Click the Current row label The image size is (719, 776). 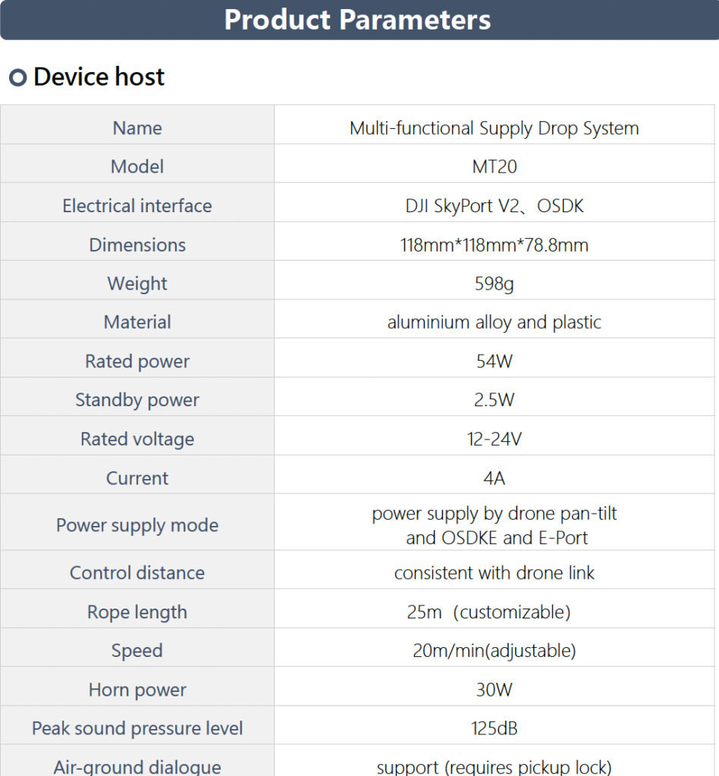[x=137, y=478]
